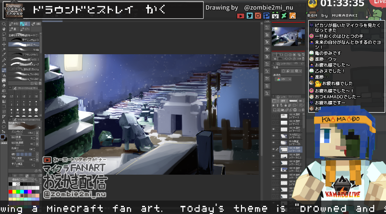Select the Zoom magnifier tool
Screen dimensions: 386x214
pos(4,24)
